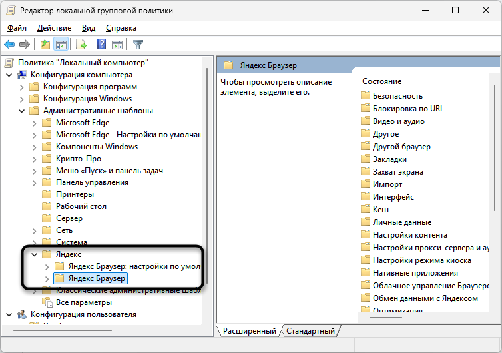This screenshot has height=353, width=502.
Task: Click the Forward arrow toolbar icon
Action: pyautogui.click(x=25, y=44)
